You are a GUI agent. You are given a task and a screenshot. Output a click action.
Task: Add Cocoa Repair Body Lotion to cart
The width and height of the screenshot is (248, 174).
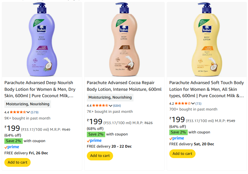[100, 156]
